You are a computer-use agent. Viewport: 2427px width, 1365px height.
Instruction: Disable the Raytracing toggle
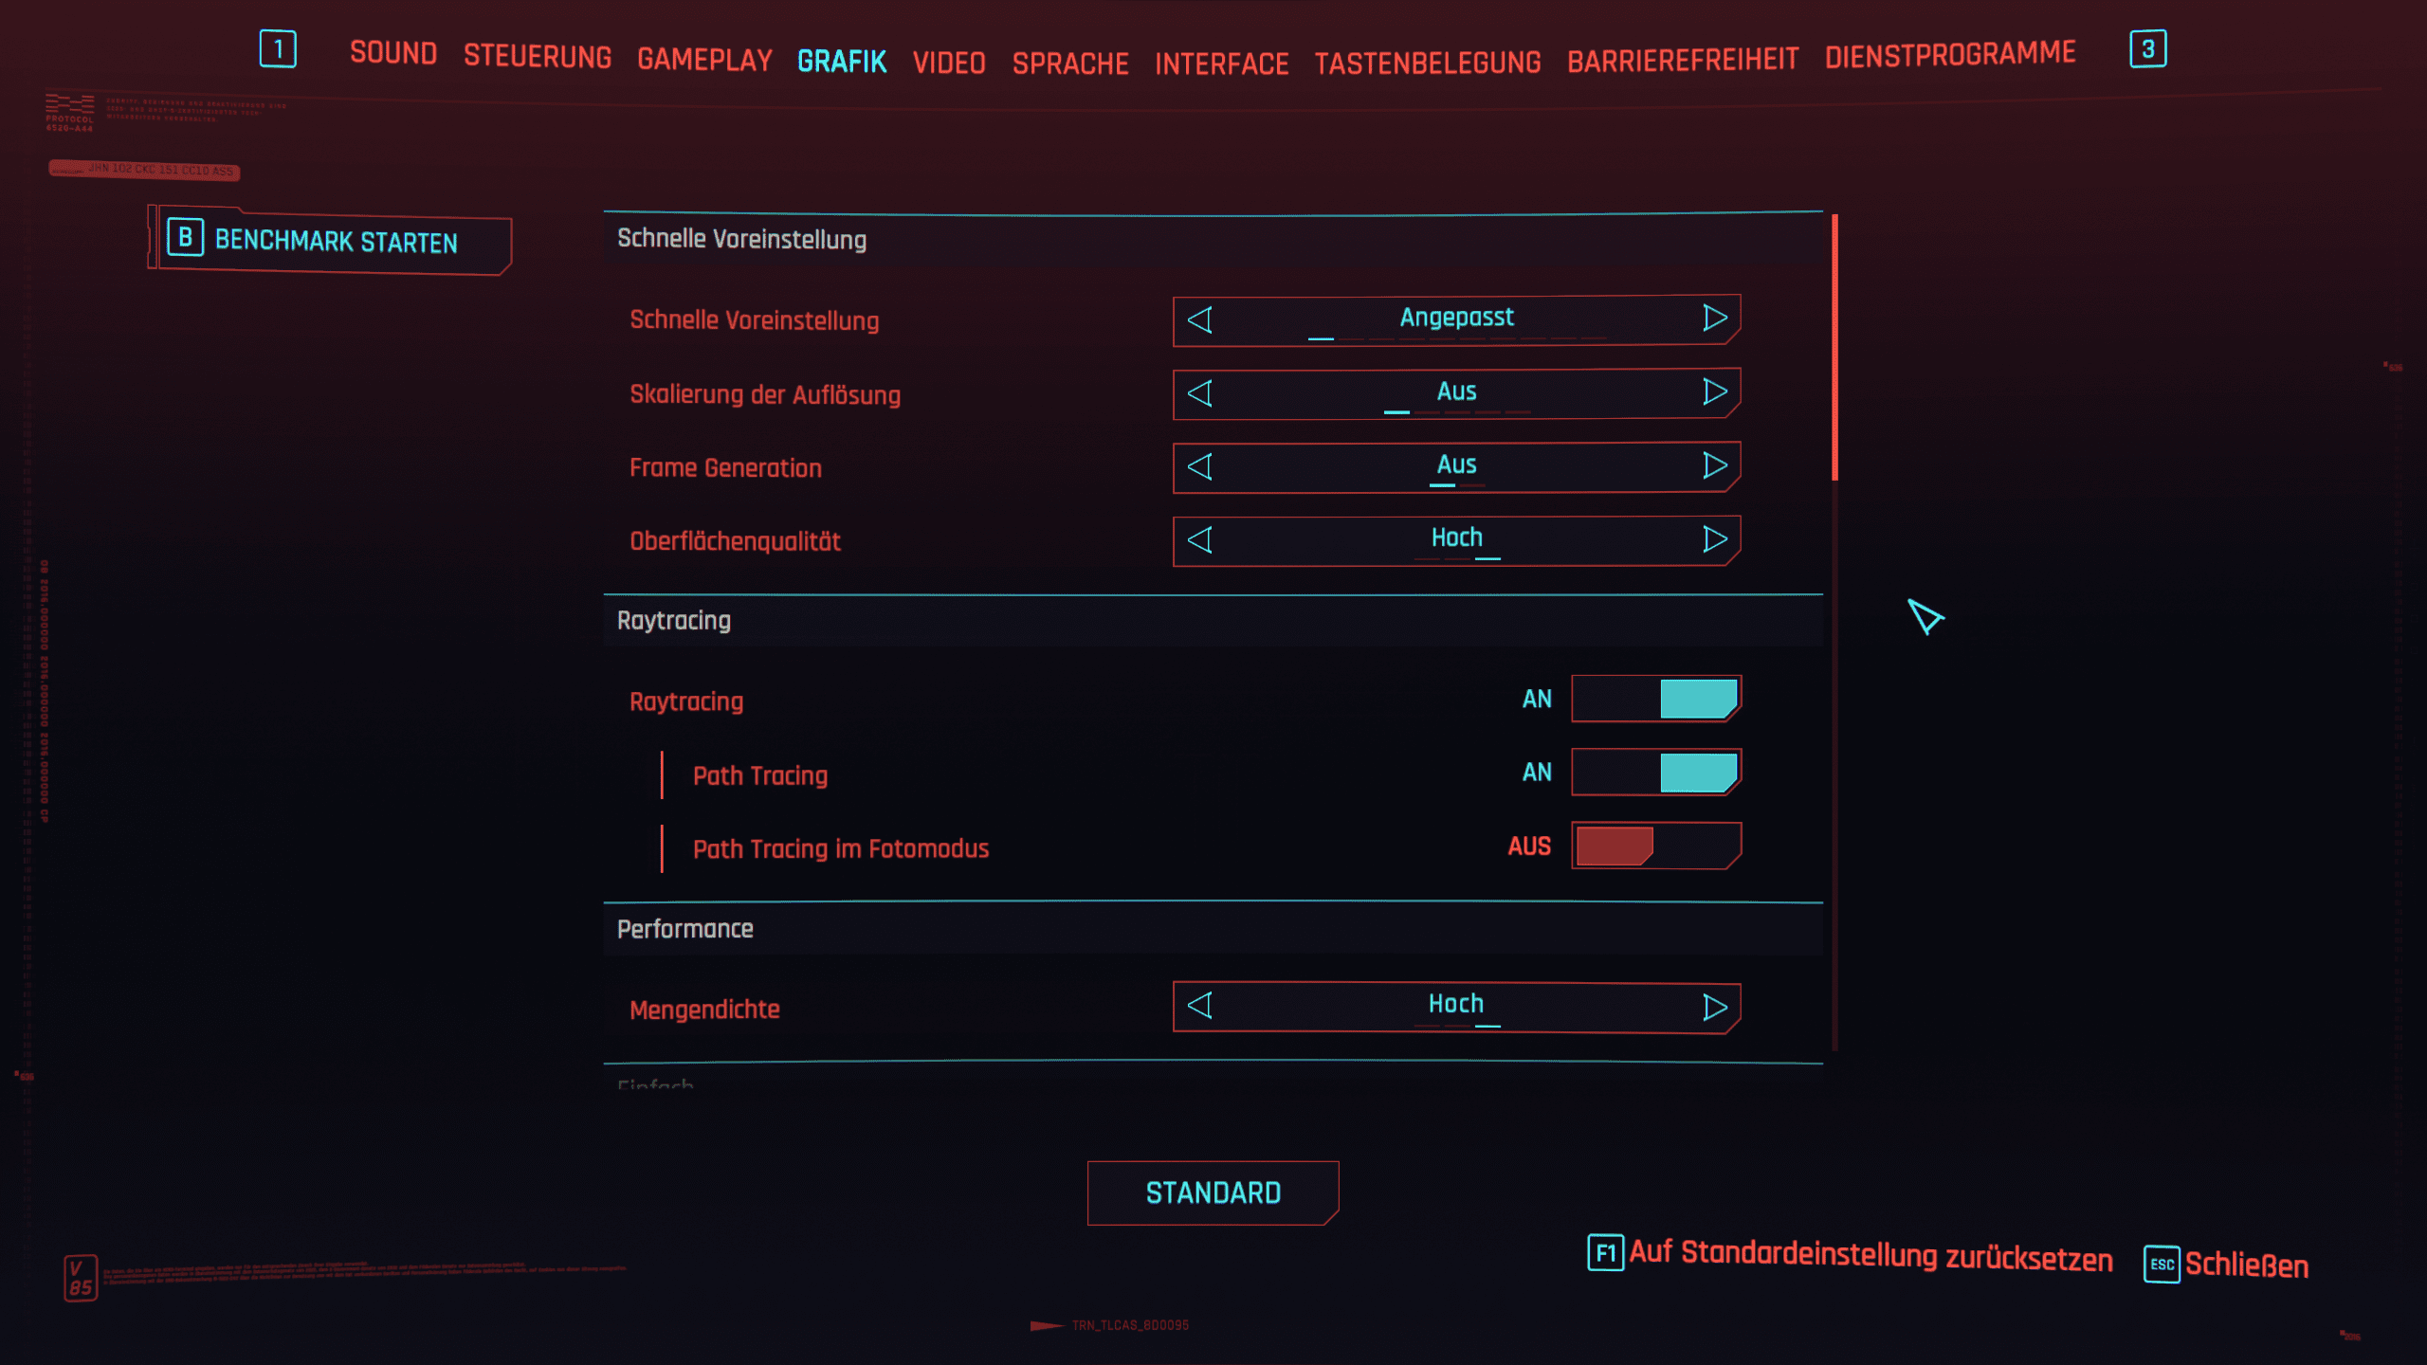pyautogui.click(x=1655, y=700)
